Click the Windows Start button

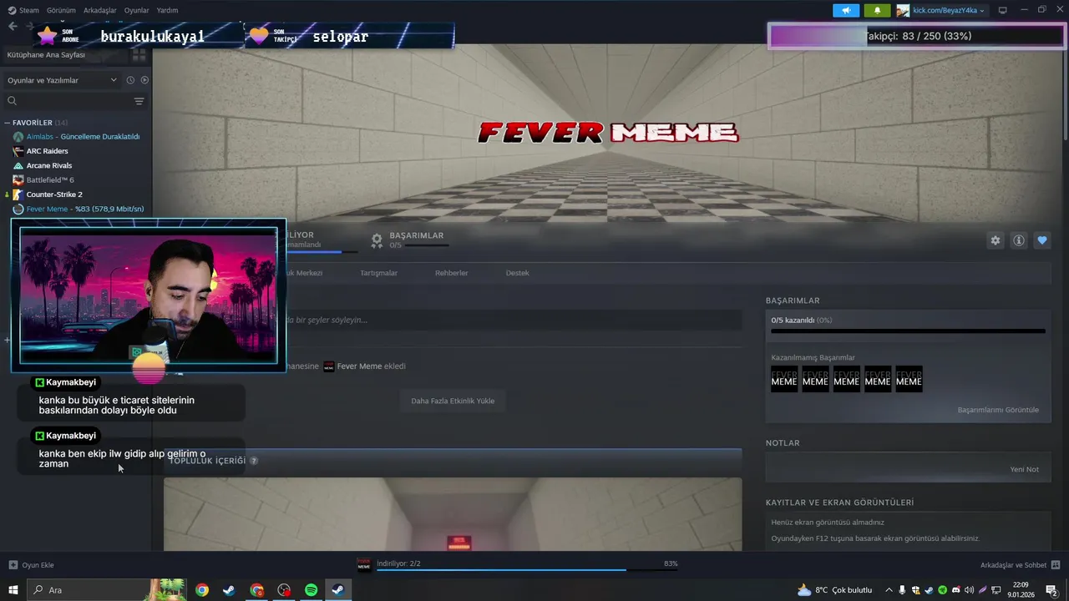pos(13,590)
